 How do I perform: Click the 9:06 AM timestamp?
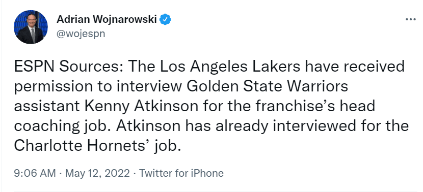[x=35, y=173]
